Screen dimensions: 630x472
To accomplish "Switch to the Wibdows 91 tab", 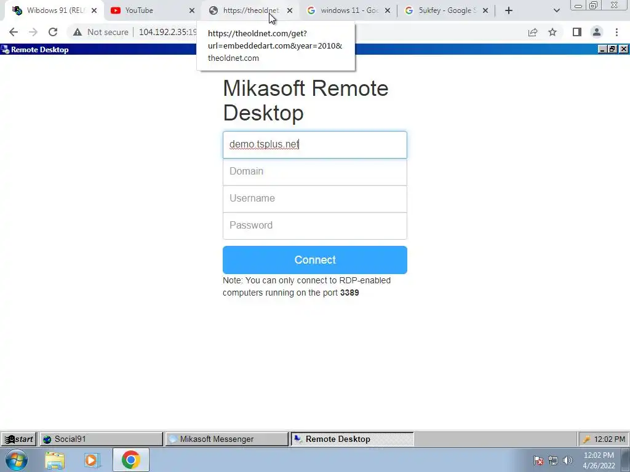I will tap(55, 10).
